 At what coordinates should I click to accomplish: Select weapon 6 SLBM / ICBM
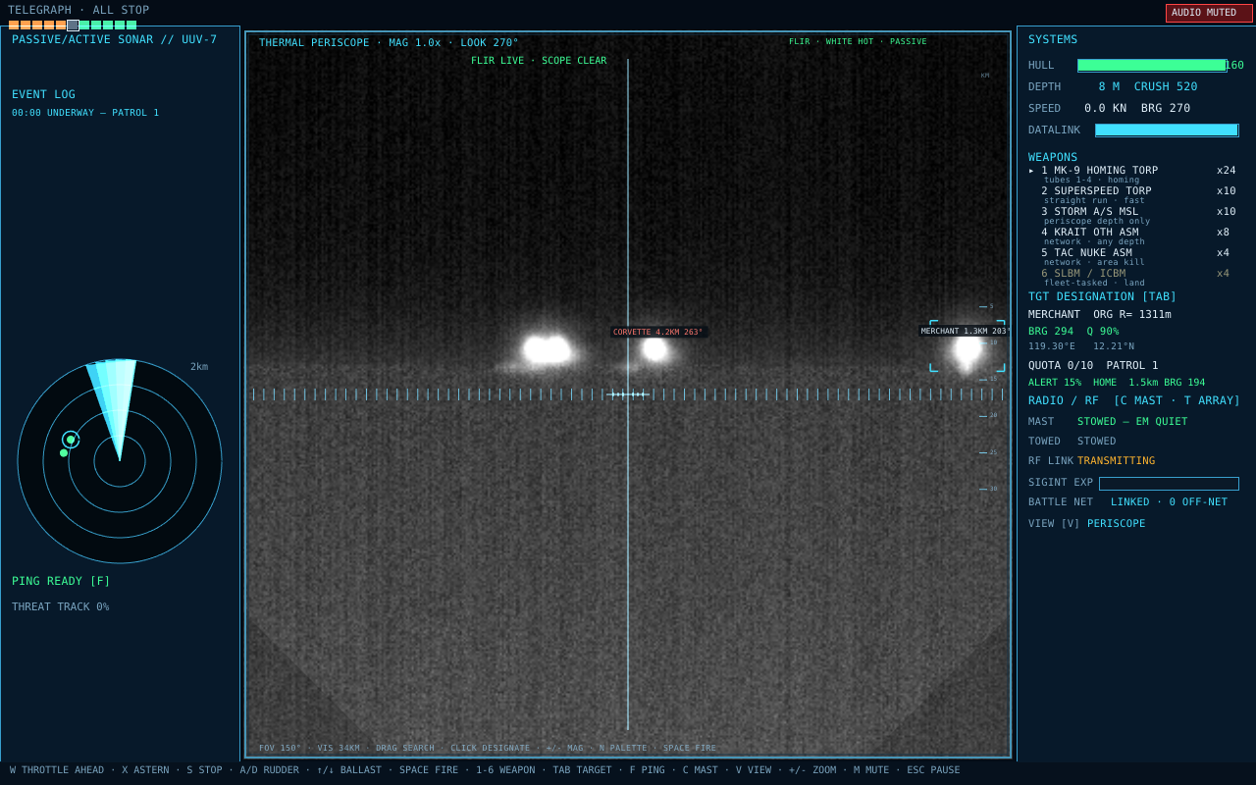tap(1083, 274)
